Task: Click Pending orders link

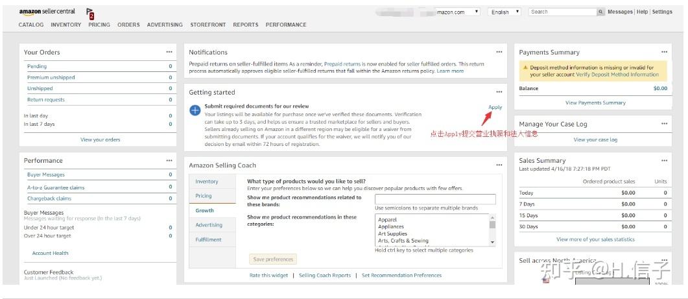Action: (x=37, y=66)
